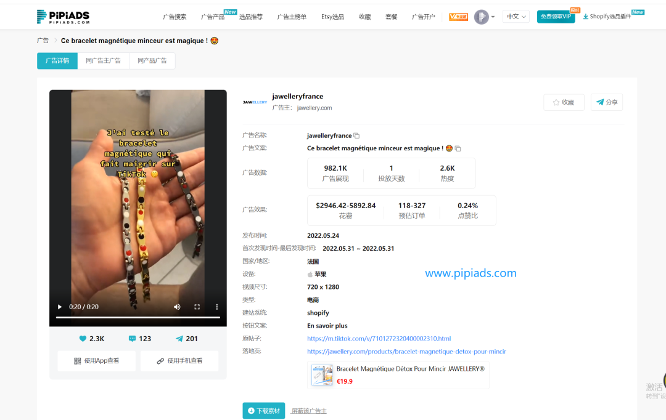This screenshot has width=666, height=420.
Task: Copy the ad copy text
Action: 458,148
